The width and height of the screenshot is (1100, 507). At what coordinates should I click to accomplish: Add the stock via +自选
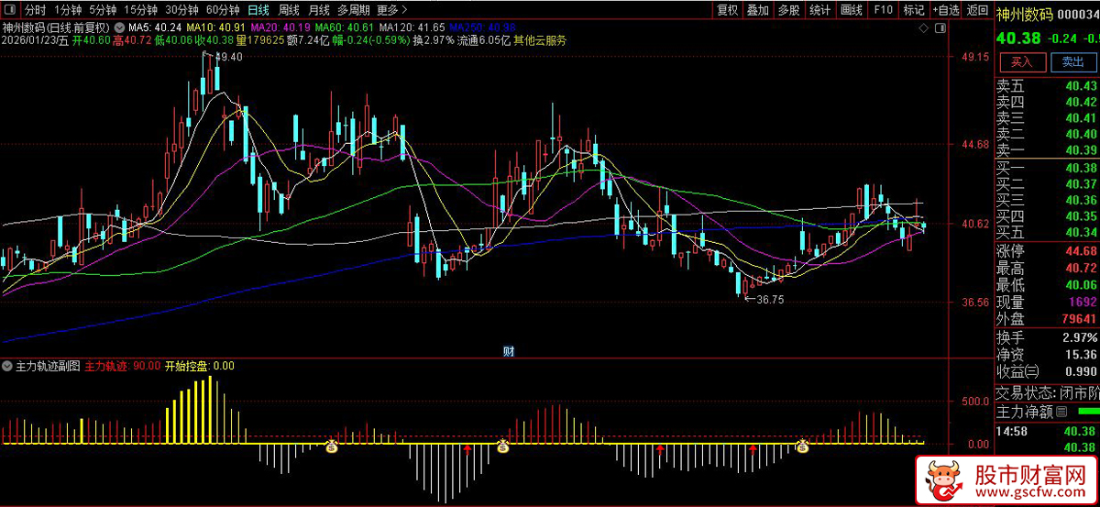coord(946,10)
